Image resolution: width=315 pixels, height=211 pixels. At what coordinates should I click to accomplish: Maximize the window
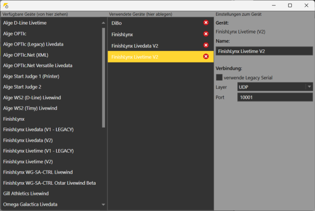290,5
